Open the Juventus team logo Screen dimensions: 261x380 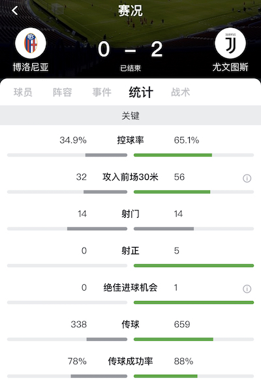click(230, 43)
